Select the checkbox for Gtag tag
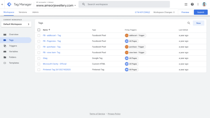This screenshot has height=118, width=210. pyautogui.click(x=39, y=58)
